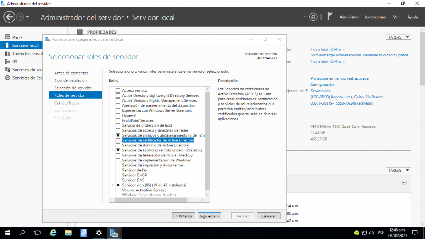Expand the circular chevron in events section
Screen dimensions: 425x239
point(404,183)
